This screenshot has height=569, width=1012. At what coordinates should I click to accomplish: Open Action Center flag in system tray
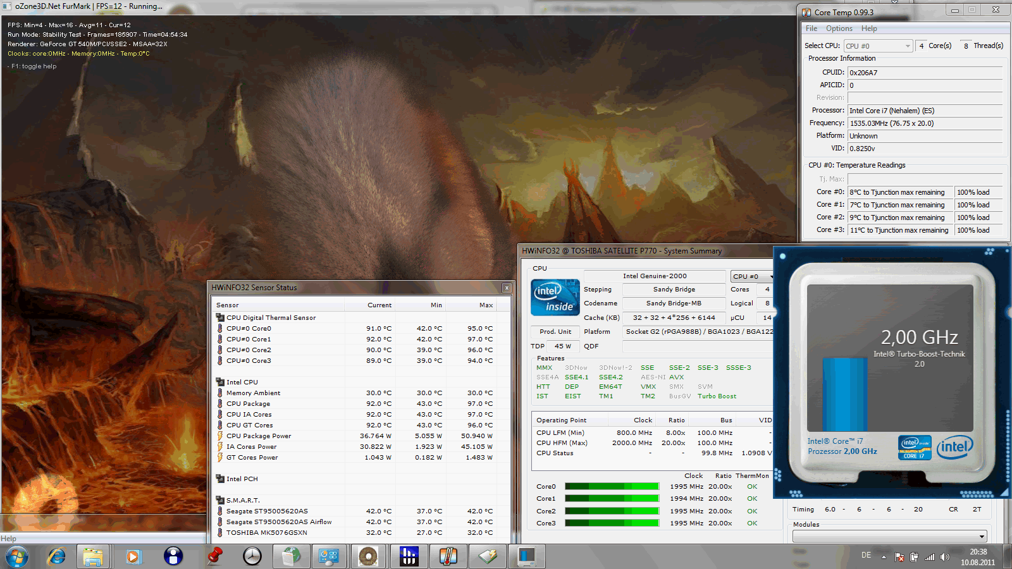899,557
